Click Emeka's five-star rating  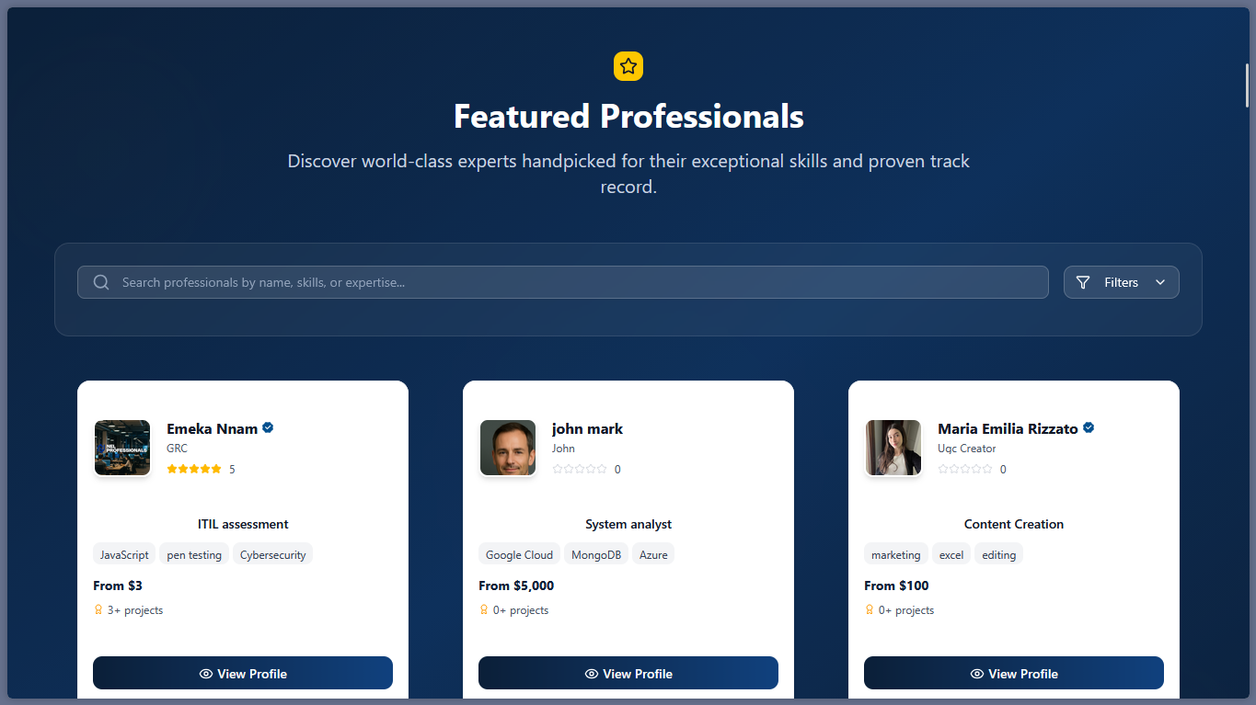(194, 469)
